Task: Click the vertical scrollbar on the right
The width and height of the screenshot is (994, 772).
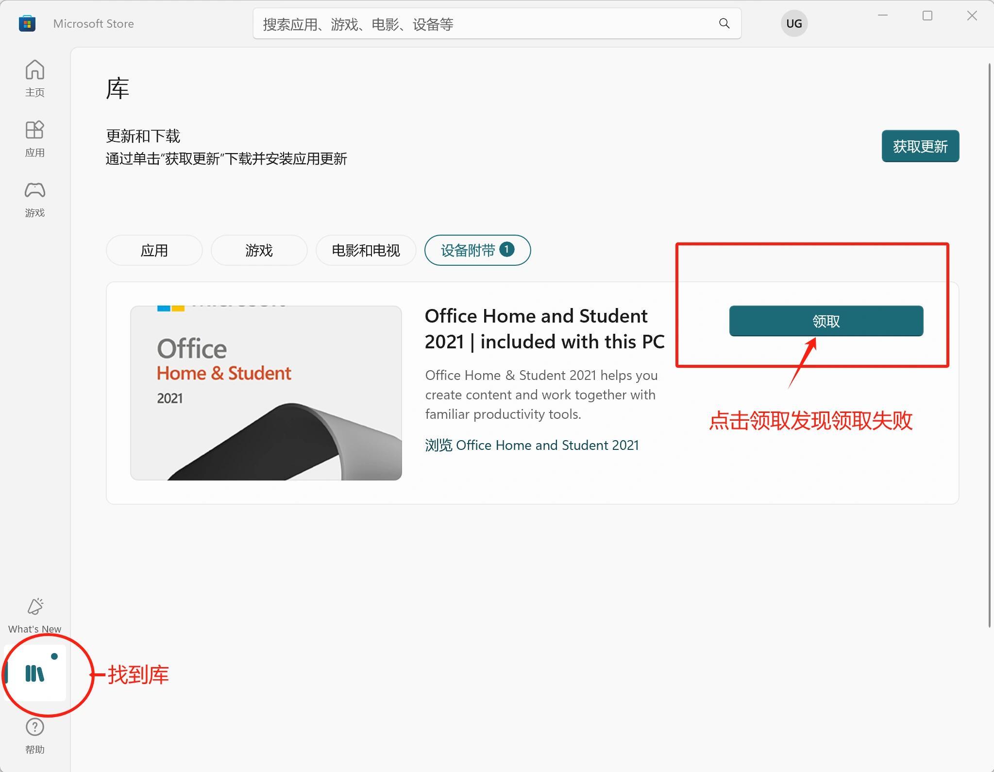Action: click(x=990, y=345)
